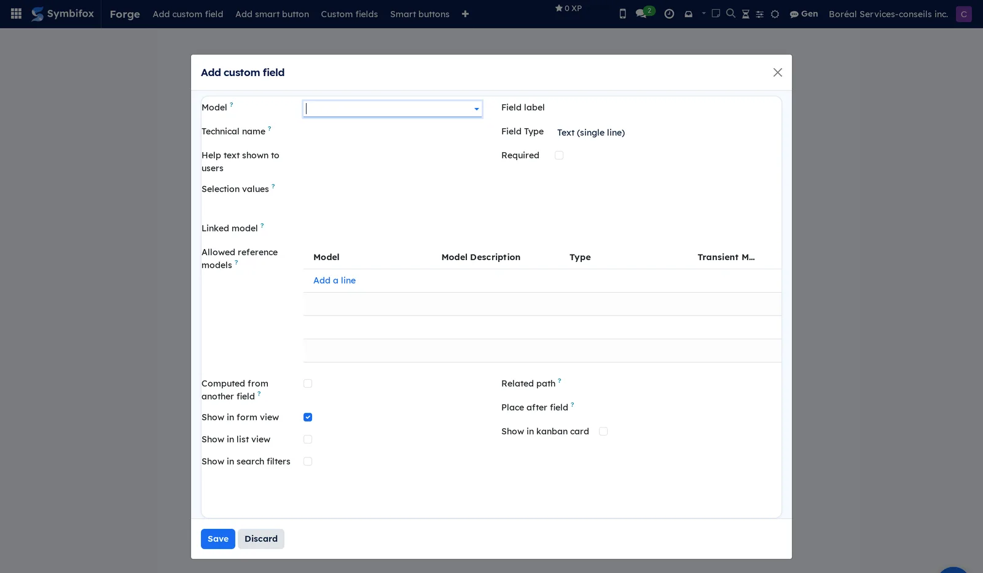This screenshot has width=983, height=573.
Task: Click the Technical name help question mark
Action: (x=270, y=128)
